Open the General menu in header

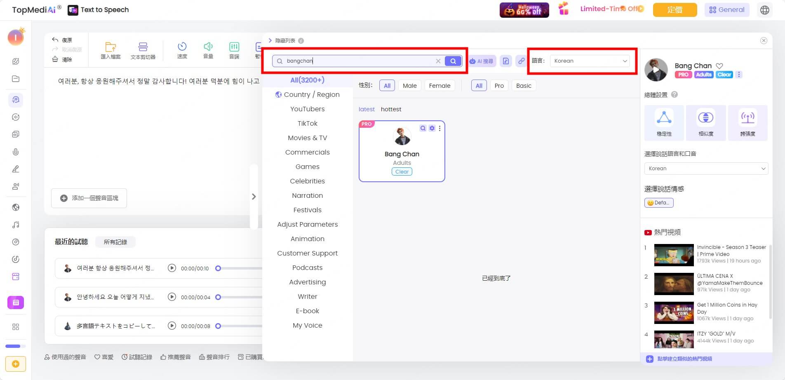pyautogui.click(x=727, y=10)
